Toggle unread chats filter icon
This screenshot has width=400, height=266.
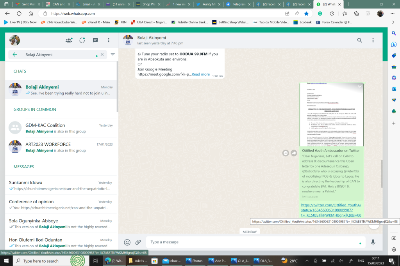tap(113, 55)
